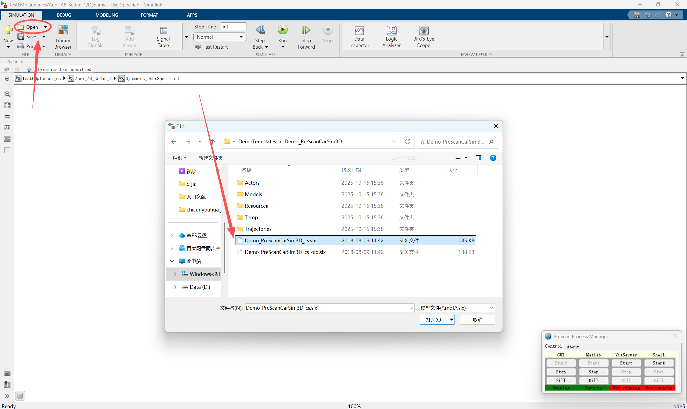Open the model file type filter dropdown
This screenshot has height=409, width=687.
pyautogui.click(x=457, y=308)
